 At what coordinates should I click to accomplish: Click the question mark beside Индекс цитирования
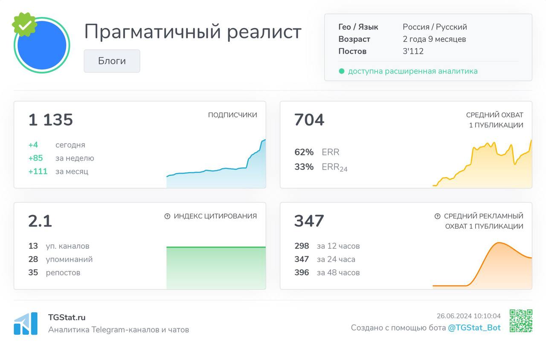pyautogui.click(x=167, y=216)
